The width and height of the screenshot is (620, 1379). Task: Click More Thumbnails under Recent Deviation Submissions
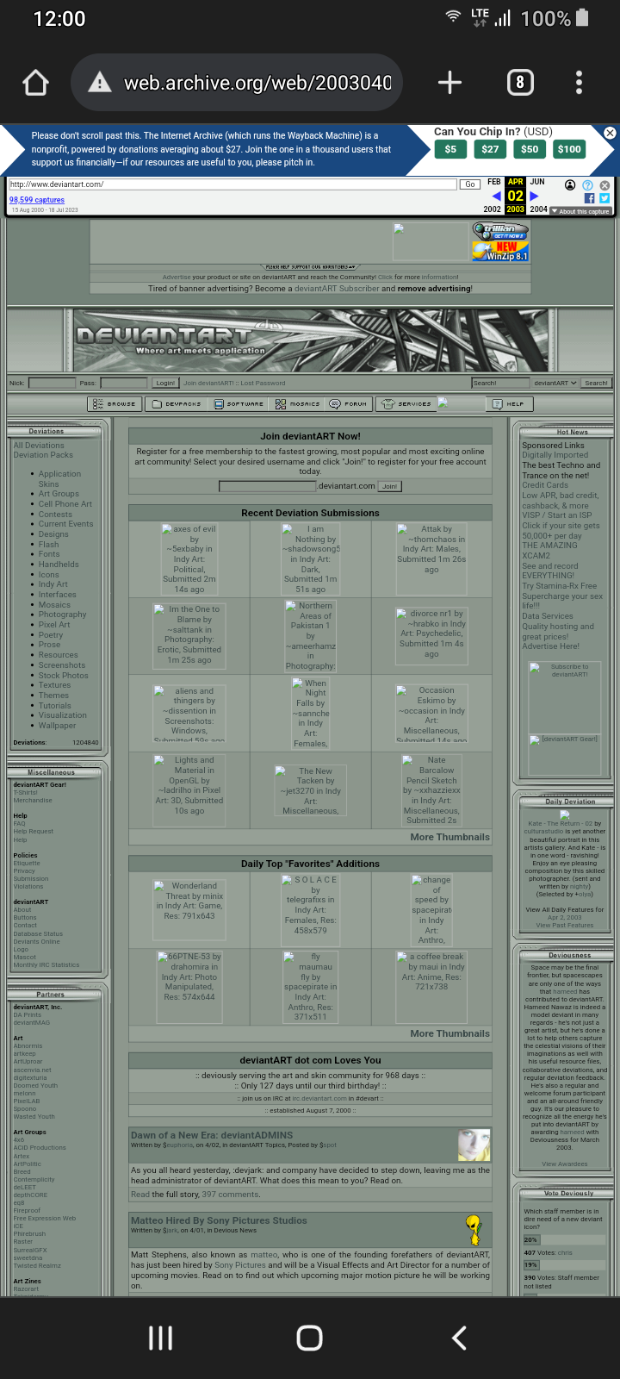tap(449, 837)
